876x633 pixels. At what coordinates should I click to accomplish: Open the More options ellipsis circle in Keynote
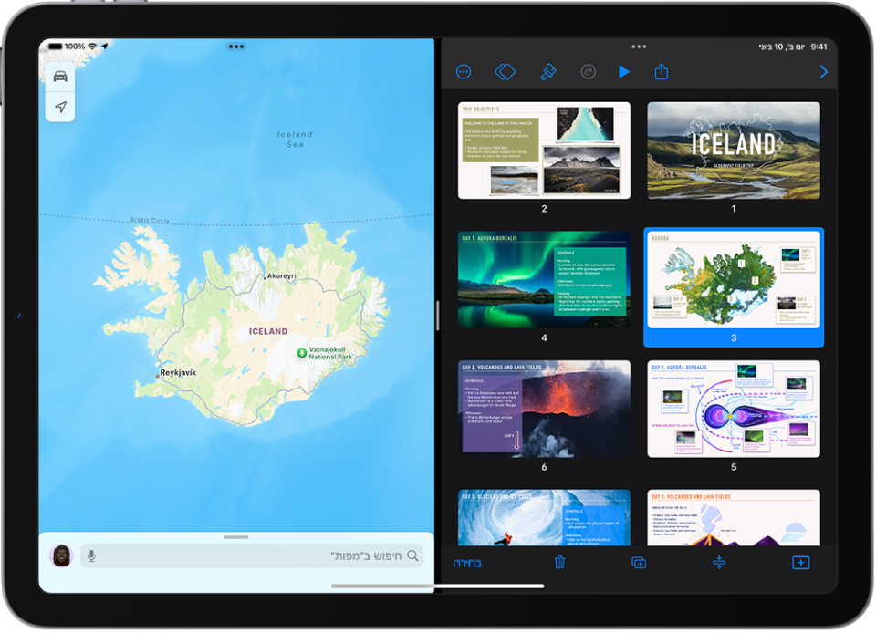[x=464, y=72]
